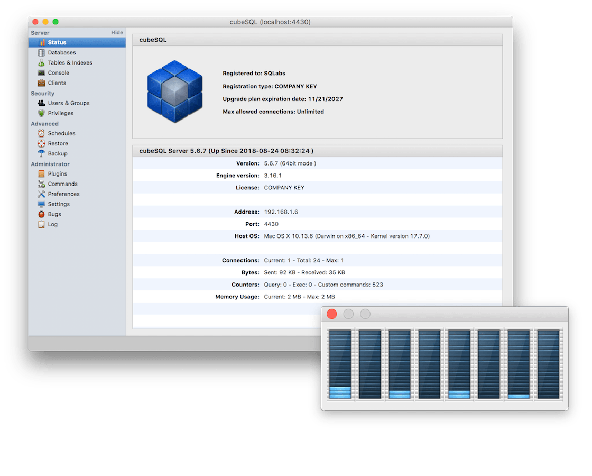Image resolution: width=592 pixels, height=476 pixels.
Task: Click the Connections value text
Action: pyautogui.click(x=303, y=260)
